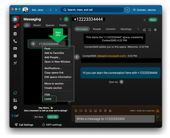Open Call Settings at bottom
170x138 pixels.
pyautogui.click(x=24, y=125)
